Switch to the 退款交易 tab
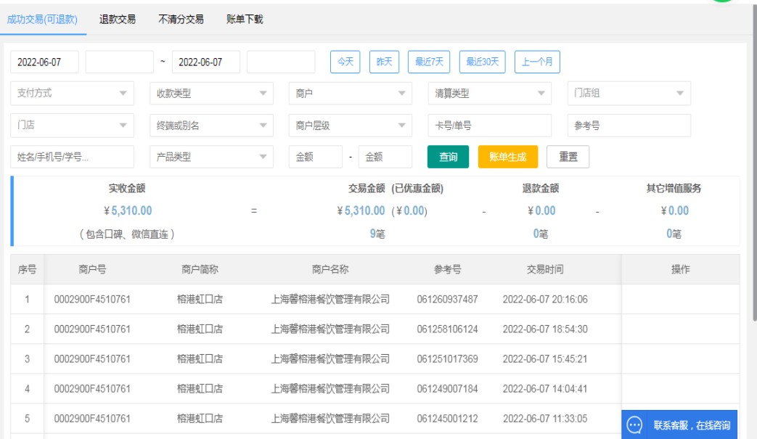Image resolution: width=757 pixels, height=439 pixels. coord(118,20)
